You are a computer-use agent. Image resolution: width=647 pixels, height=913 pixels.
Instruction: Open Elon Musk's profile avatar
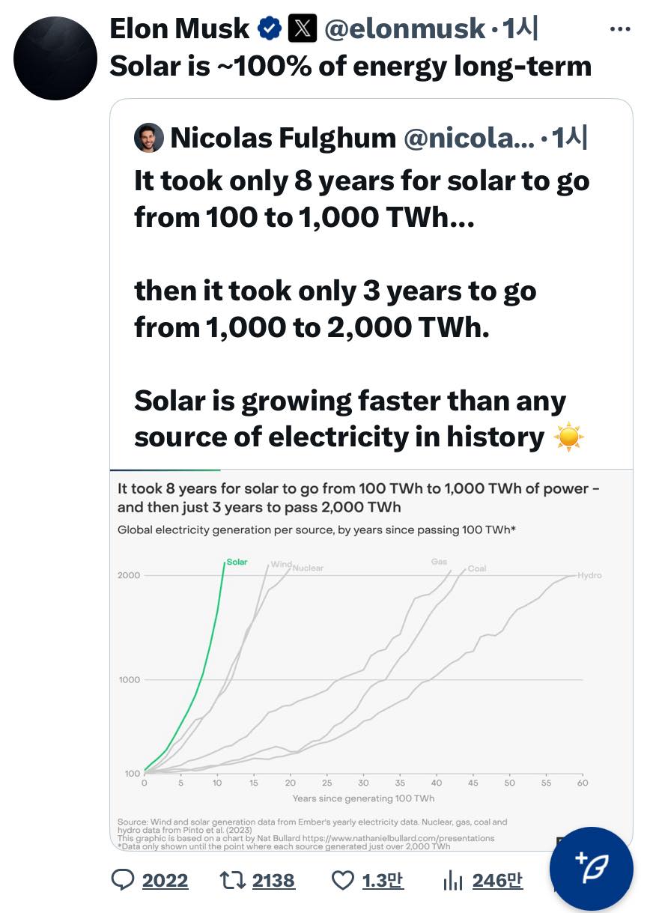55,58
